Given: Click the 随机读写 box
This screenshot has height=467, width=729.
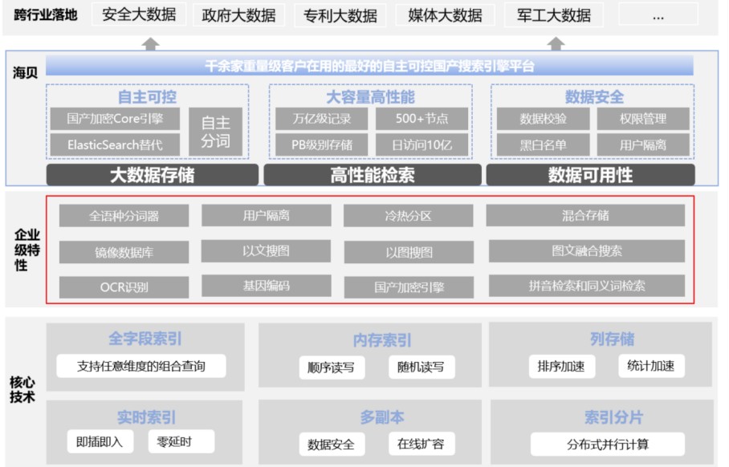Looking at the screenshot, I should (421, 368).
